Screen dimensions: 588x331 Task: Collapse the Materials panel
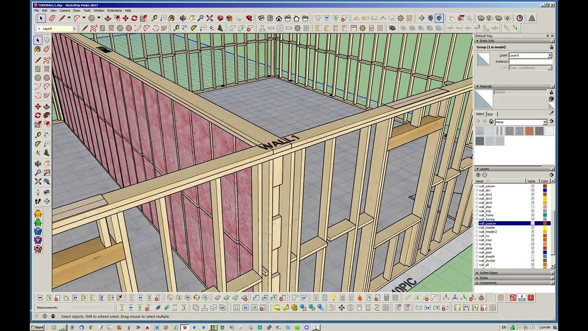(477, 86)
